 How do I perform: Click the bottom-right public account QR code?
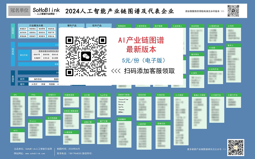pyautogui.click(x=236, y=148)
